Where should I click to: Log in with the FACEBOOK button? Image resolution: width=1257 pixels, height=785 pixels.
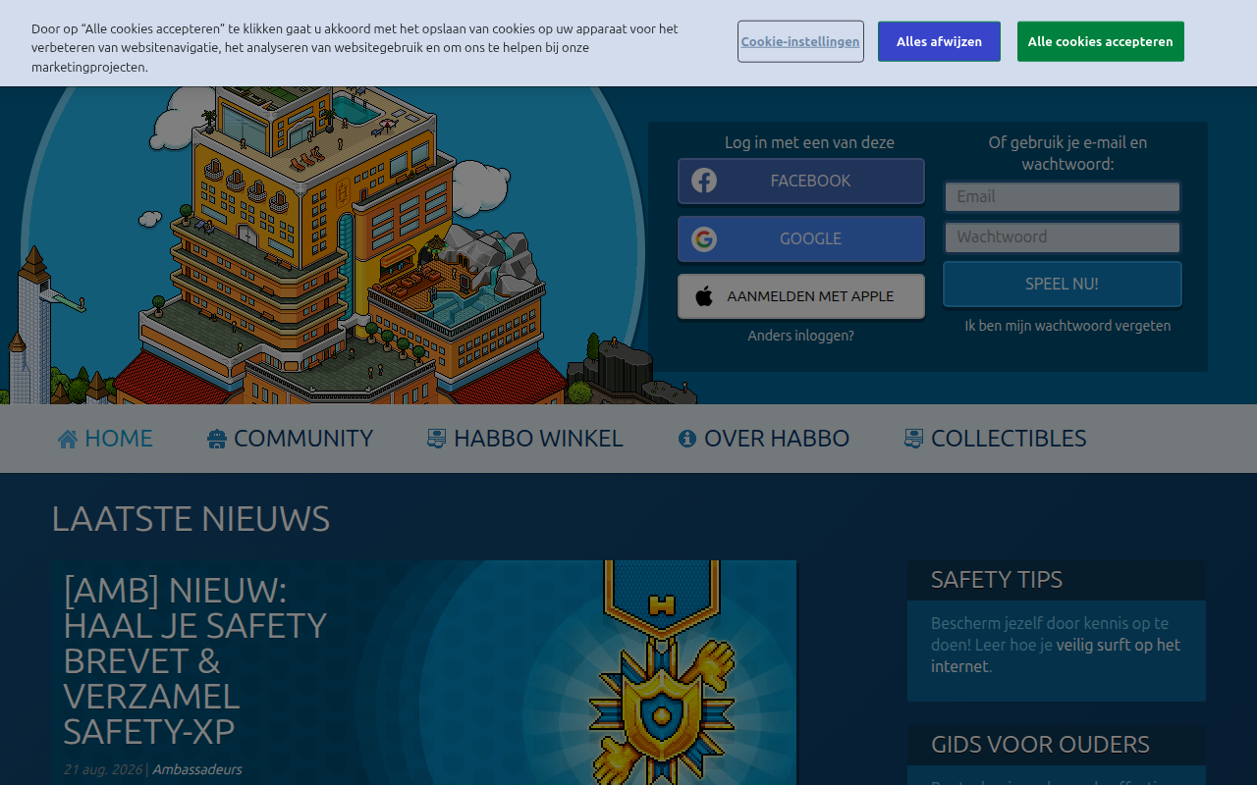(801, 181)
